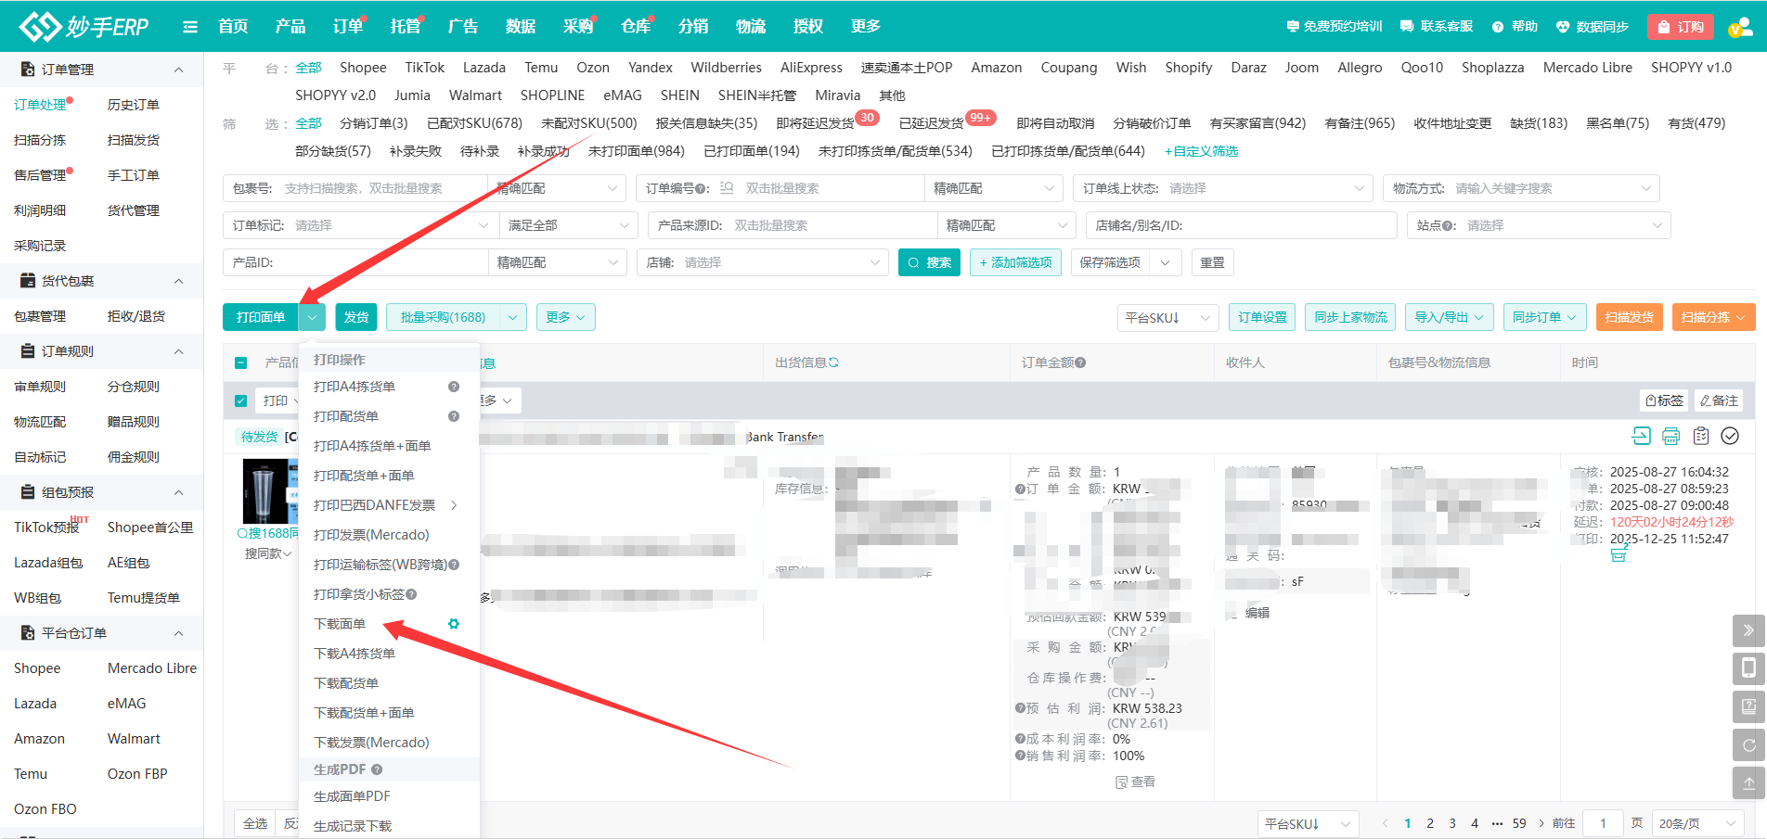Click the help question mark beside 打印配货单

point(454,416)
